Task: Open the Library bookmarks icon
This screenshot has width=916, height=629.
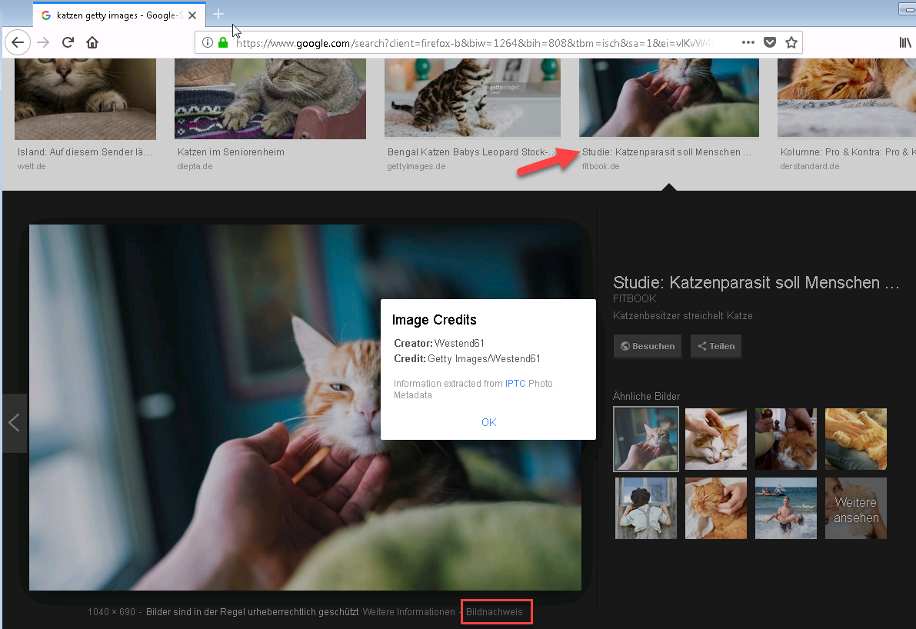Action: click(x=905, y=42)
